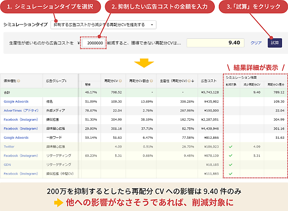Click checkmark in Facebook リターゲティング row
Screen dimensions: 288x211
click(230, 156)
